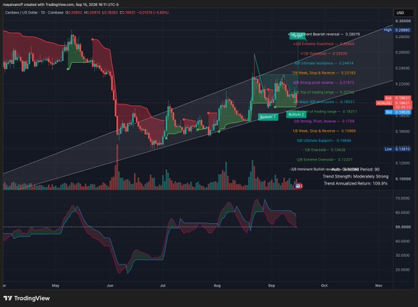Click the May label on the time axis
418x307 pixels.
tap(55, 285)
